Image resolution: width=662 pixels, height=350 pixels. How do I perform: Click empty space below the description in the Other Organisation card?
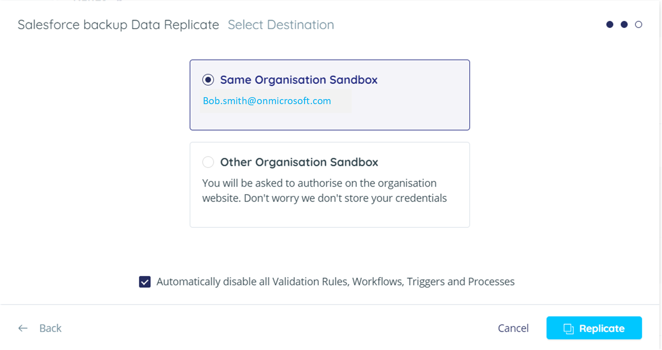click(329, 216)
